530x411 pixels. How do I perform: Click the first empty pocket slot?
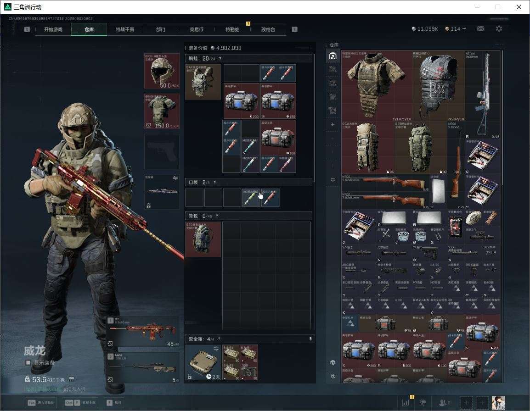[194, 198]
